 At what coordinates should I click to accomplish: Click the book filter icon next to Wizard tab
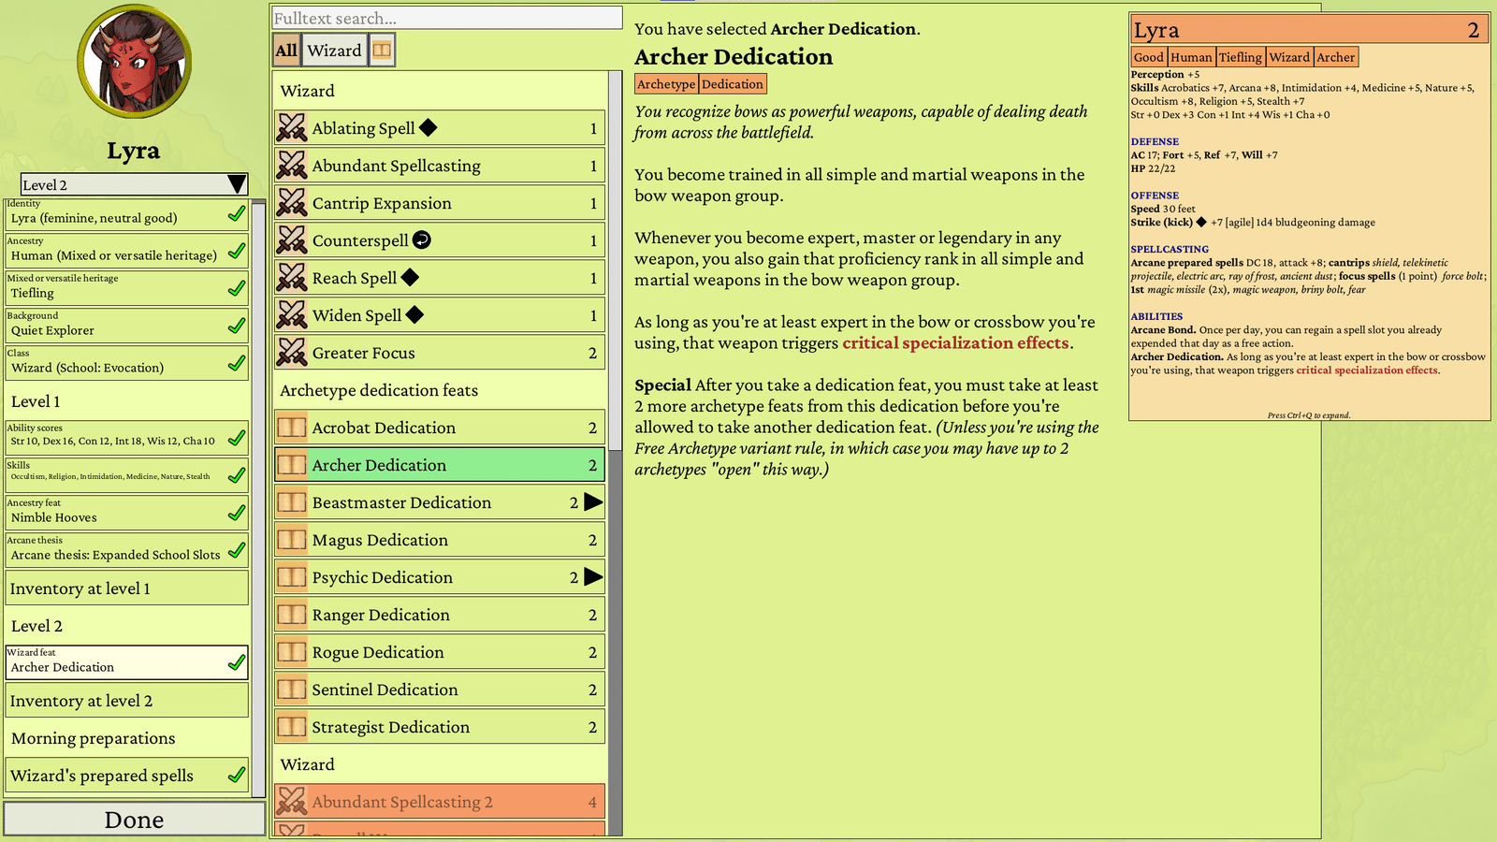tap(382, 50)
